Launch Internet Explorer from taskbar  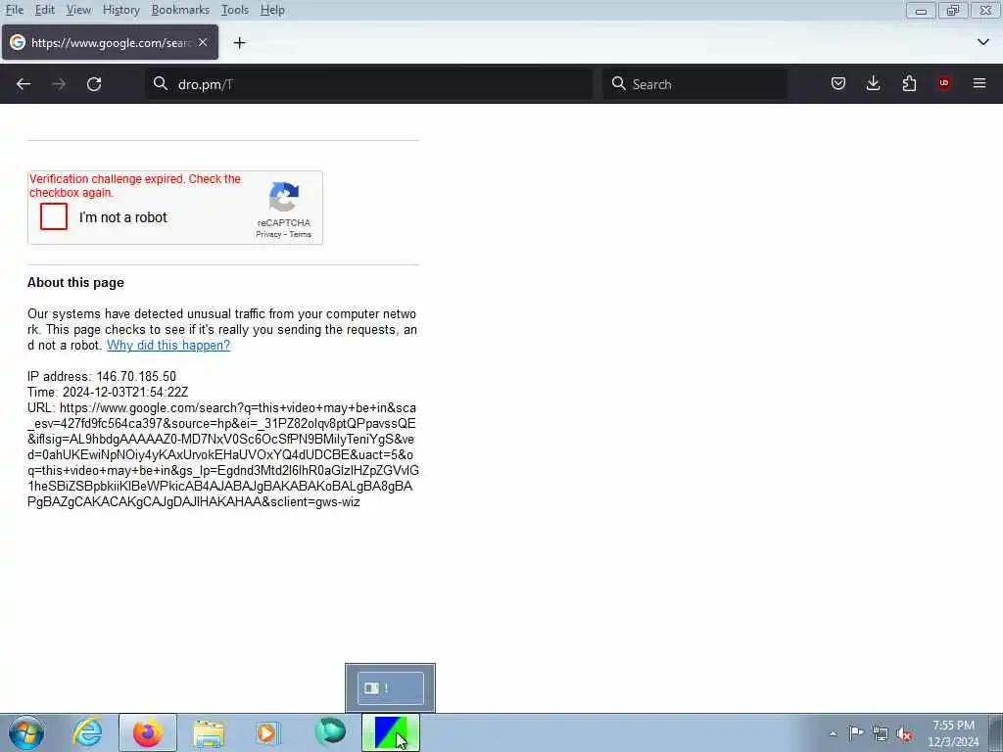(x=87, y=732)
